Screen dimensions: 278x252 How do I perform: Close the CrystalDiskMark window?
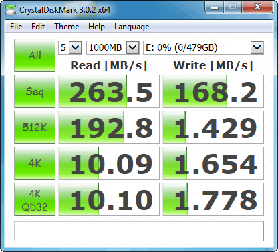coord(257,8)
